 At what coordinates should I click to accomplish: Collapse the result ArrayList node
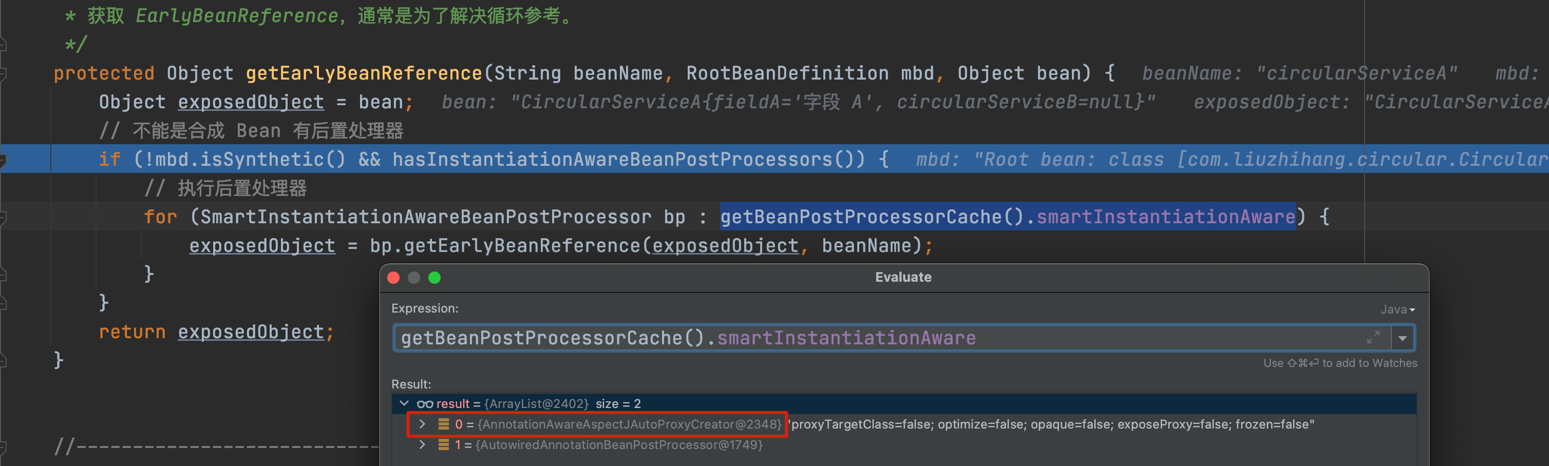(404, 403)
